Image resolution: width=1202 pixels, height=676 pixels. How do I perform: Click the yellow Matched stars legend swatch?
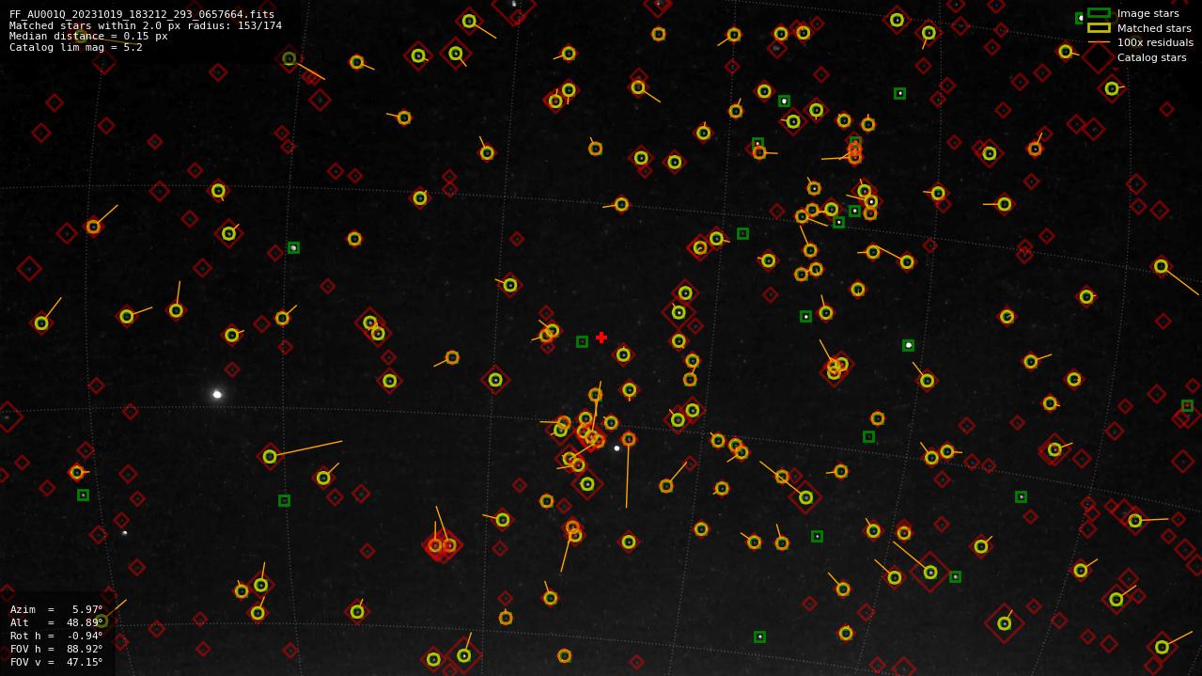(x=1099, y=28)
